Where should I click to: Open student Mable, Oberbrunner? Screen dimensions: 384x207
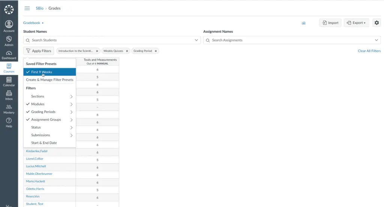tap(39, 174)
